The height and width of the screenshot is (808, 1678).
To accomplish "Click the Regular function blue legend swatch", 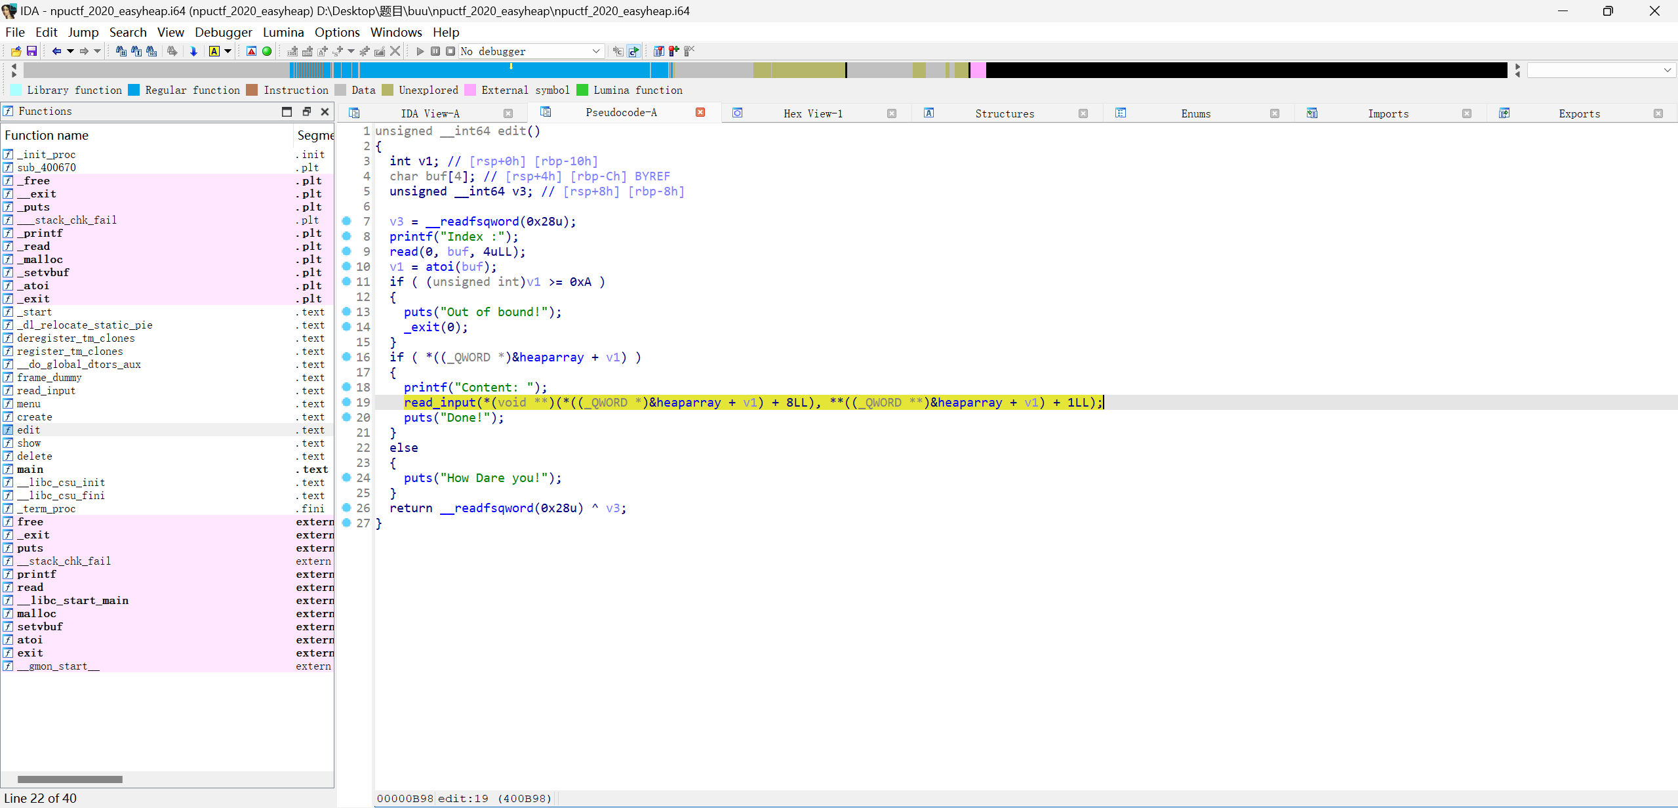I will click(x=134, y=90).
